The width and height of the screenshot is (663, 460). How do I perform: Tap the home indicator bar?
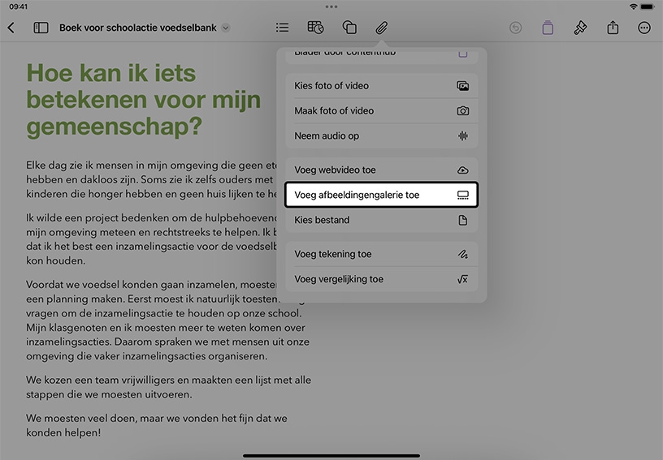click(331, 456)
